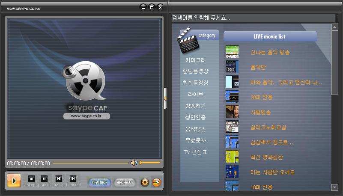The image size is (343, 196).
Task: Click the orange round swap icon
Action: pyautogui.click(x=156, y=182)
